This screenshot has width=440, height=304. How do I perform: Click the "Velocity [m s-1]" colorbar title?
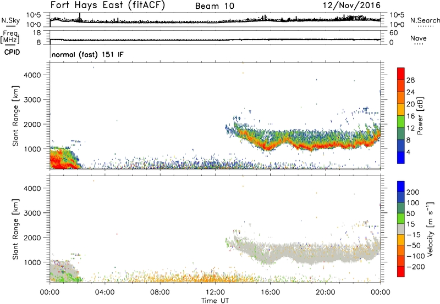430,229
